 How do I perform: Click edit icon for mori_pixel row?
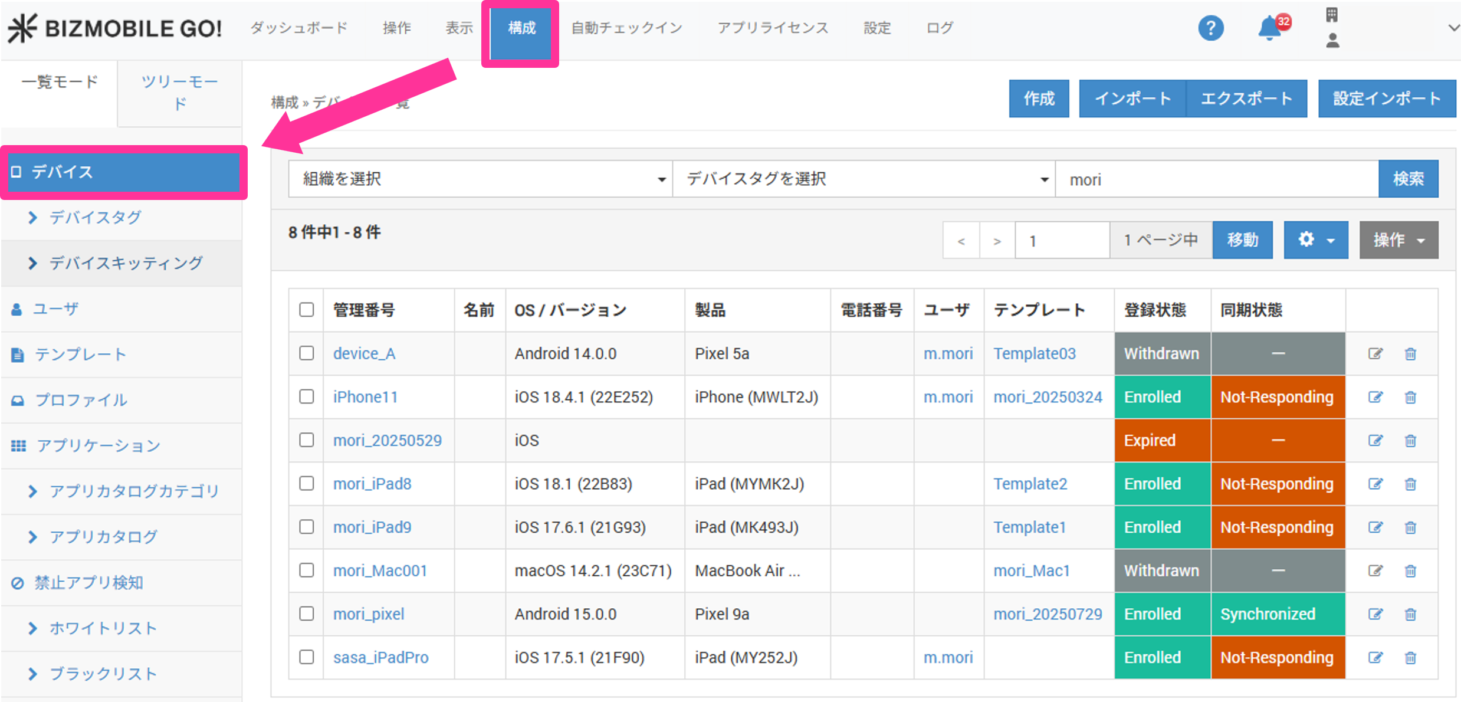coord(1375,615)
